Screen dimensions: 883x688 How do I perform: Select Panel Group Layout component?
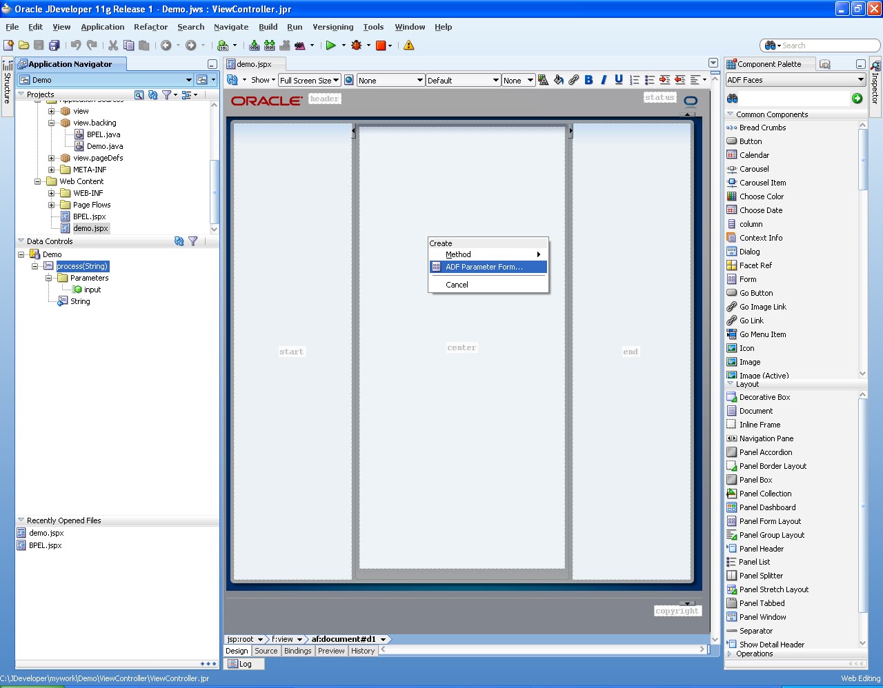tap(772, 535)
